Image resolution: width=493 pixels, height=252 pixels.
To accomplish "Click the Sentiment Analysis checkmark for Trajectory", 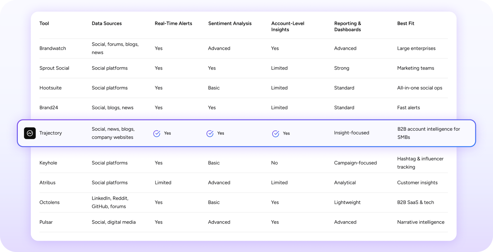I will [210, 134].
